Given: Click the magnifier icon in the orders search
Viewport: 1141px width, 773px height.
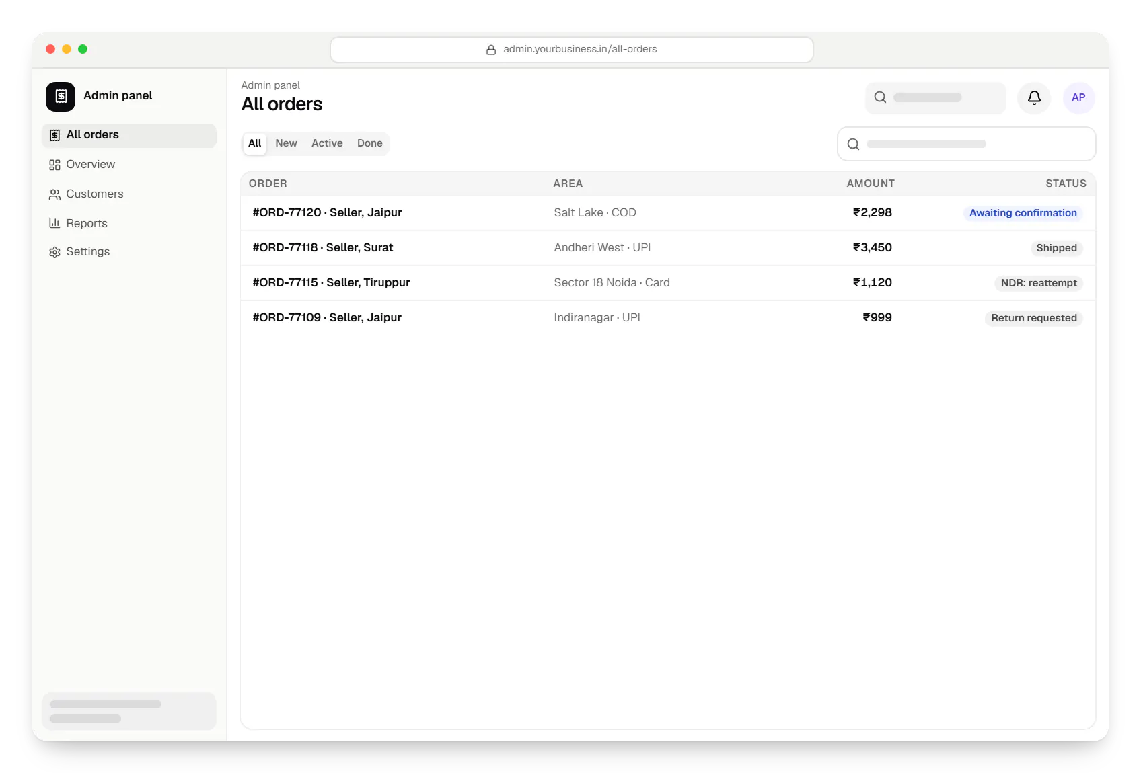Looking at the screenshot, I should pos(853,144).
